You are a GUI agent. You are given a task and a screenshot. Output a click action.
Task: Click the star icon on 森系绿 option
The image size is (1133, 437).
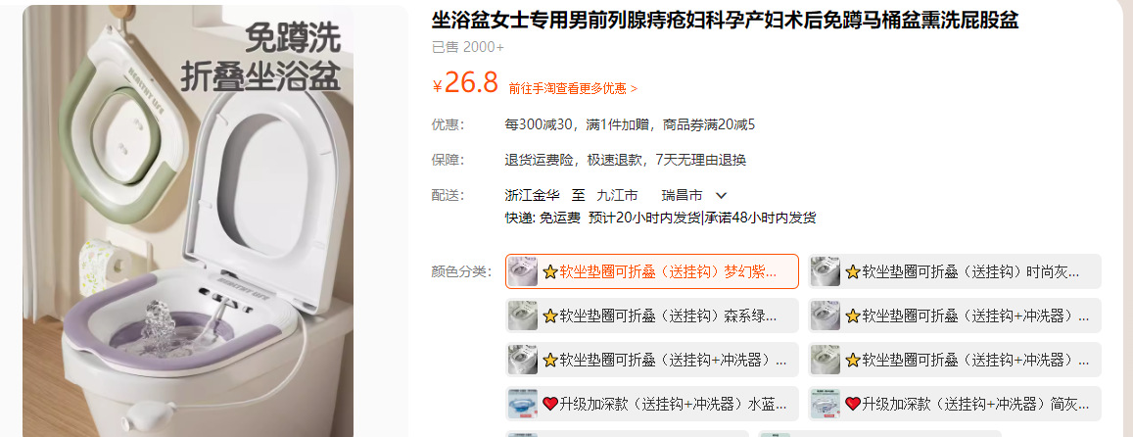[550, 316]
